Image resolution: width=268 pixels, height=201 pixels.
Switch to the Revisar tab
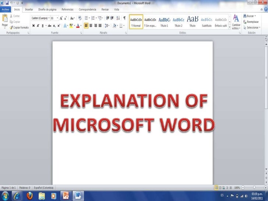point(105,10)
